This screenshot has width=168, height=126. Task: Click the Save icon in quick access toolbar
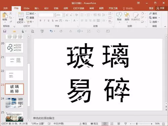pyautogui.click(x=5, y=31)
